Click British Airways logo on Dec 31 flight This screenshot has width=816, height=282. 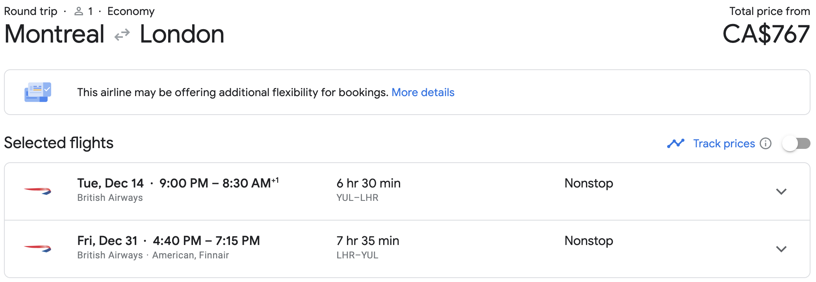38,249
